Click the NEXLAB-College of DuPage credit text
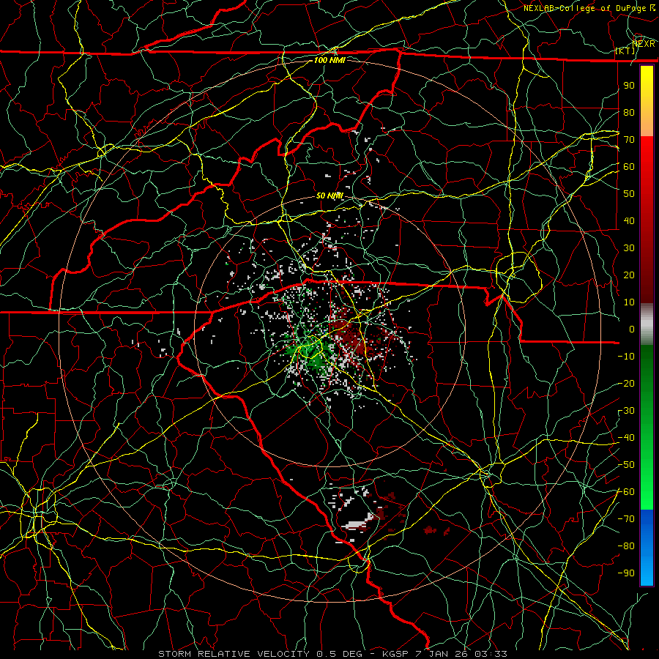Image resolution: width=659 pixels, height=659 pixels. click(589, 8)
